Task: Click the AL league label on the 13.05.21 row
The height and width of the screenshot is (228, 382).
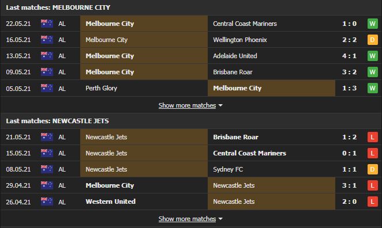Action: point(62,56)
